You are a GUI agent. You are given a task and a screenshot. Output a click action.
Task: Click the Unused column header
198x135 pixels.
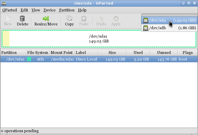[x=164, y=53]
